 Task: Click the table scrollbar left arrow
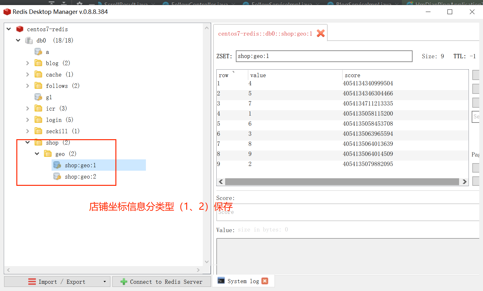pos(221,182)
